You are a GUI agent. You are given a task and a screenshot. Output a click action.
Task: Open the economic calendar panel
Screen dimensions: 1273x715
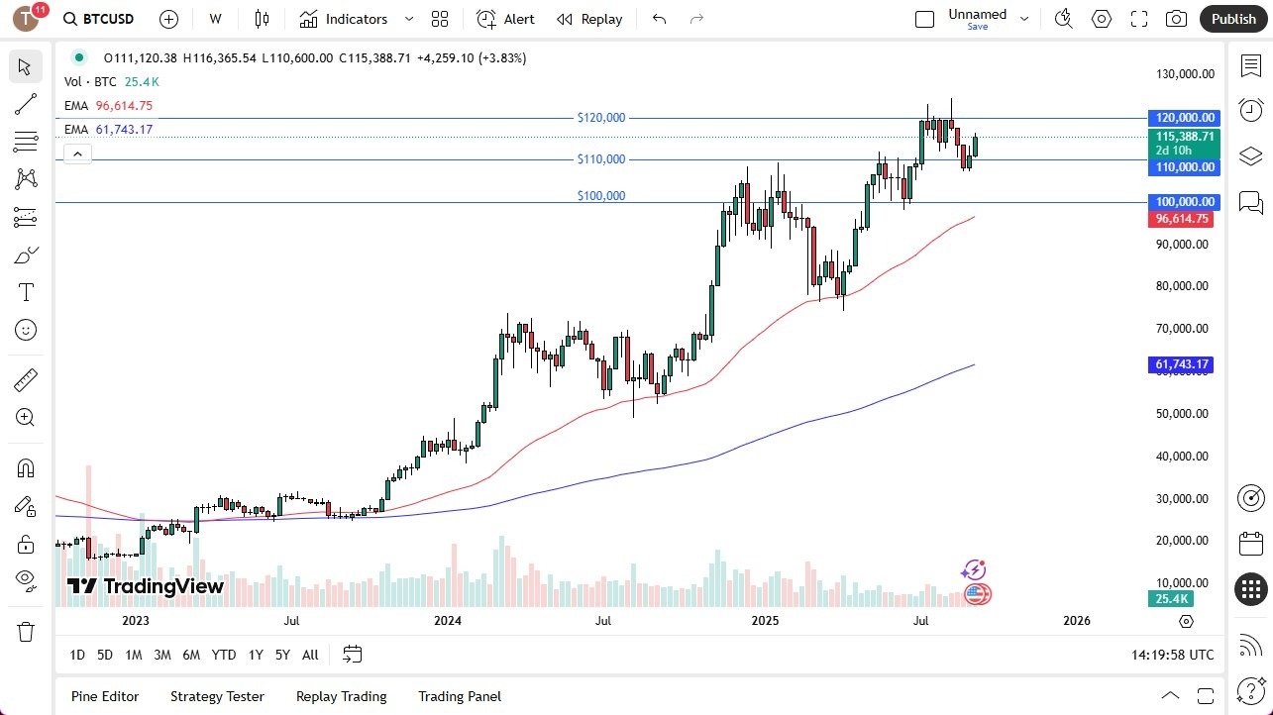pyautogui.click(x=1250, y=544)
